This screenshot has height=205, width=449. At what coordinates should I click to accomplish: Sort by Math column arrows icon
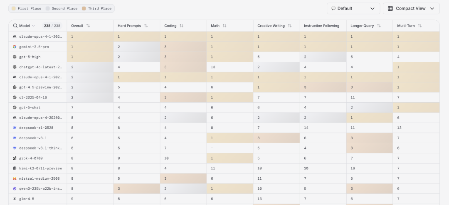(224, 26)
